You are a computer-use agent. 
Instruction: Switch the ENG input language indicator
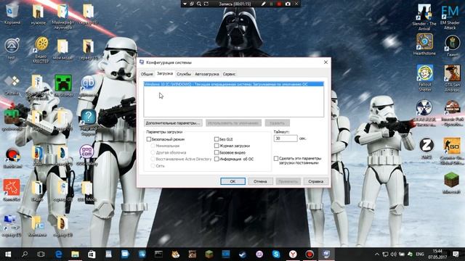click(x=420, y=254)
